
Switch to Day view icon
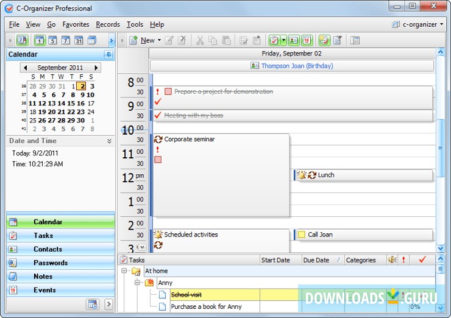(x=40, y=40)
